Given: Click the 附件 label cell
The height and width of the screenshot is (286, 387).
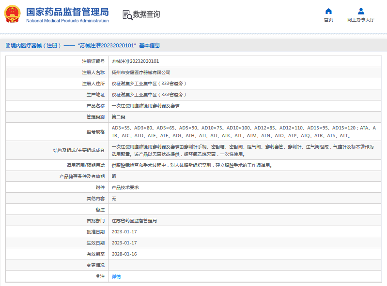Looking at the screenshot, I should click(x=57, y=187).
